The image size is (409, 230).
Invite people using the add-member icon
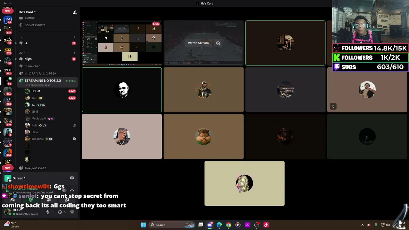75,12
